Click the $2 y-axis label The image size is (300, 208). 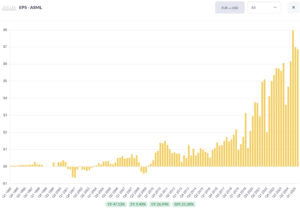5,132
